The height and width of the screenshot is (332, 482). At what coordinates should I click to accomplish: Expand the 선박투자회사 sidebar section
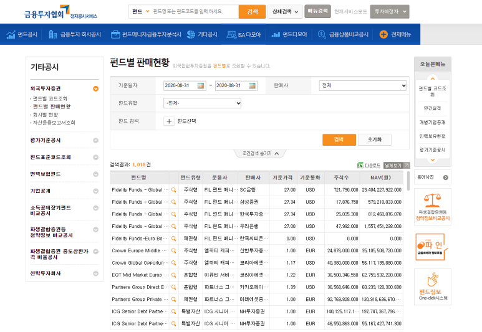[95, 273]
